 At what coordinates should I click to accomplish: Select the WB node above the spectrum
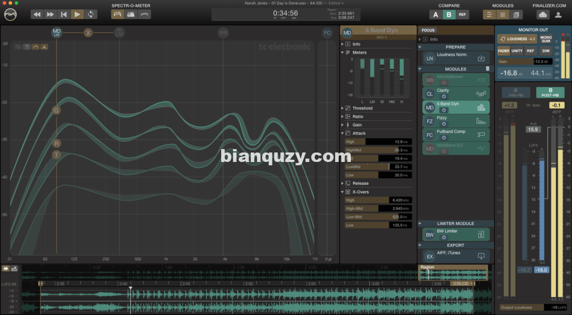(x=223, y=33)
